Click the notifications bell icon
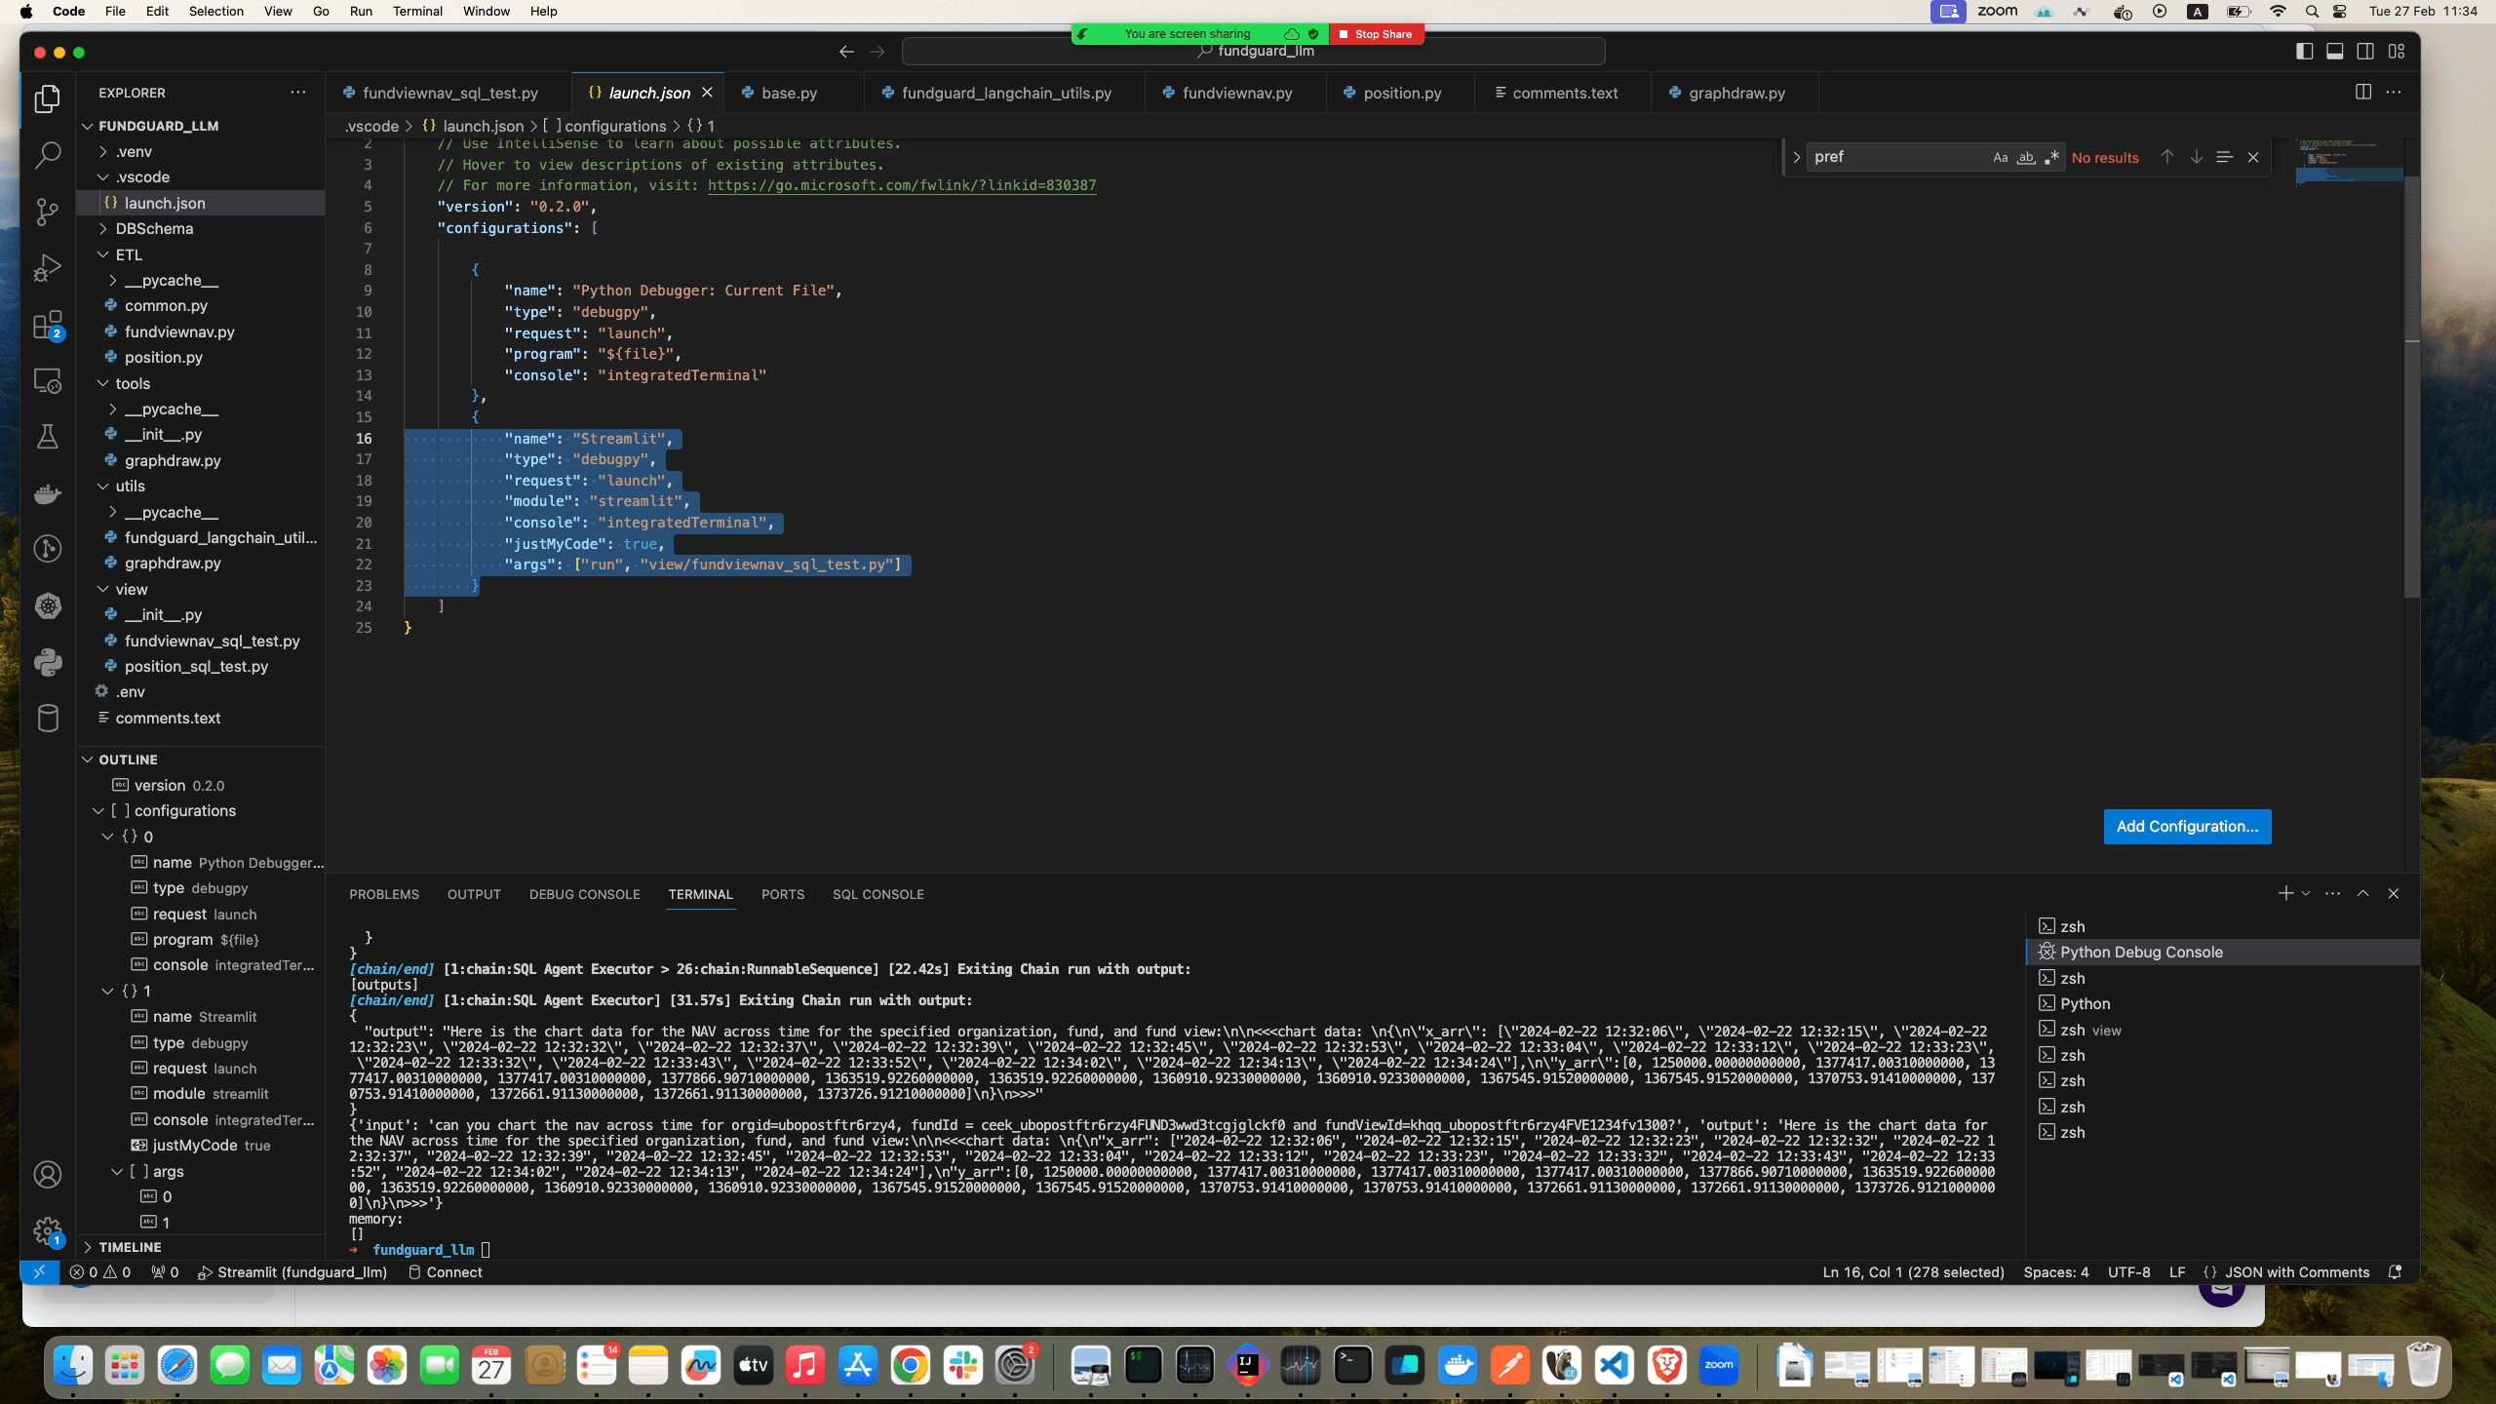2496x1404 pixels. 2395,1272
